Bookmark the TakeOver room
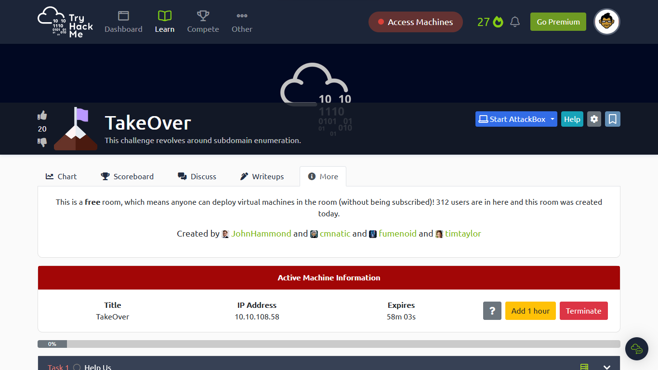Viewport: 658px width, 370px height. pos(612,119)
